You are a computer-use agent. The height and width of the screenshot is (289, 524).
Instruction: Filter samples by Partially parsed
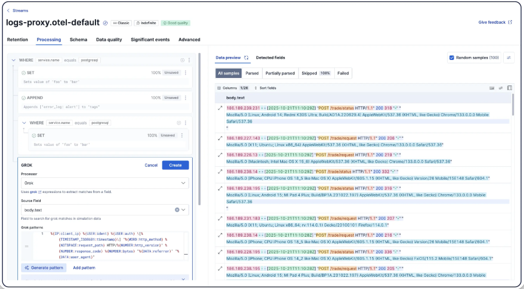coord(280,73)
